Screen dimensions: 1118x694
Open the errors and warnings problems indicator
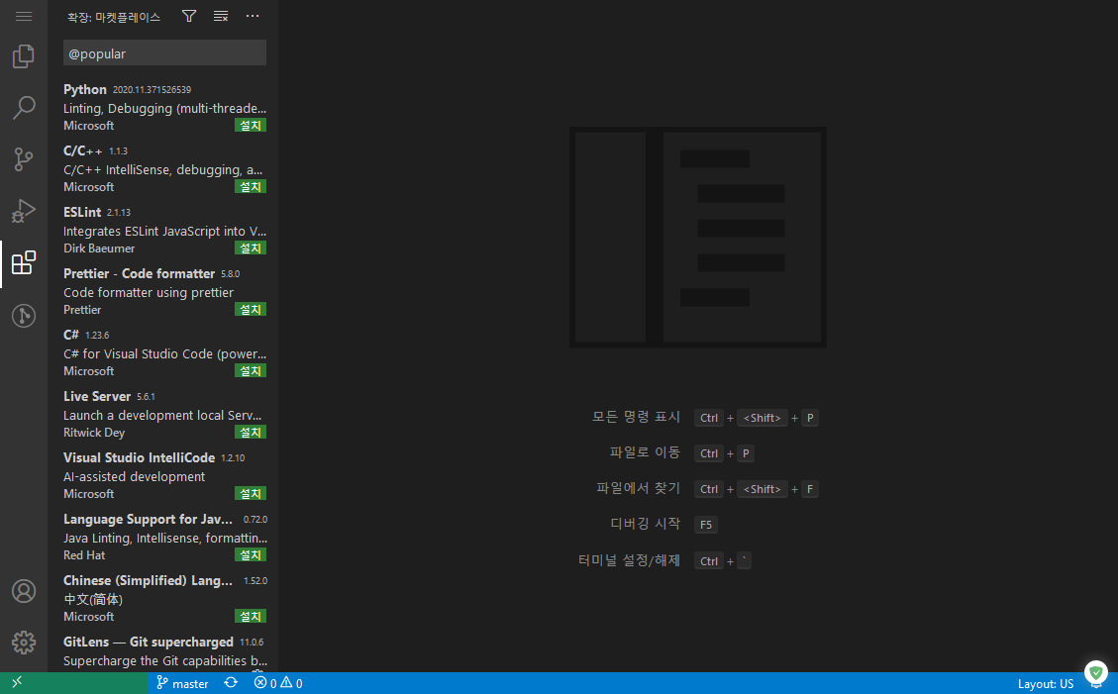tap(278, 683)
